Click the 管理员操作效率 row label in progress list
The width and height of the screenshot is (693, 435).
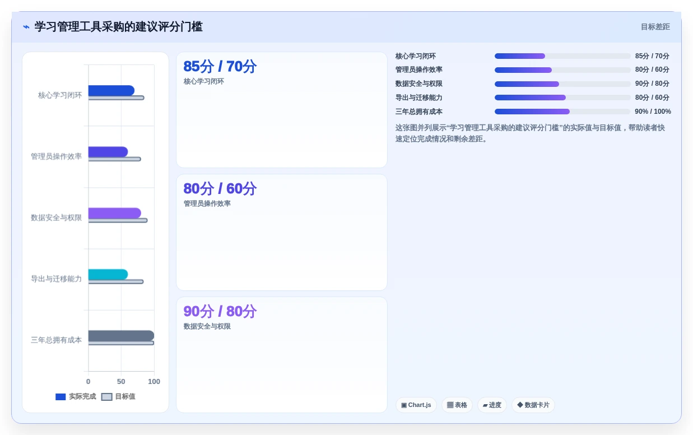419,70
